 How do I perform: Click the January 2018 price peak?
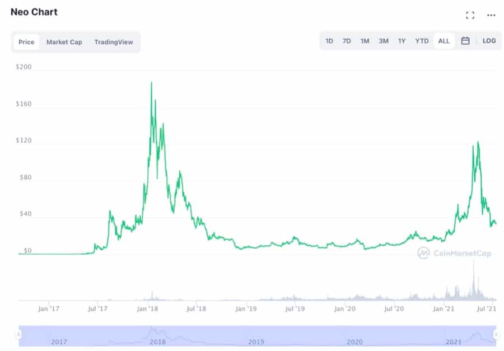point(151,83)
